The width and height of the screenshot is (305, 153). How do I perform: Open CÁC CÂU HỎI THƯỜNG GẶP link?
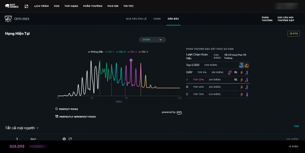286,19
